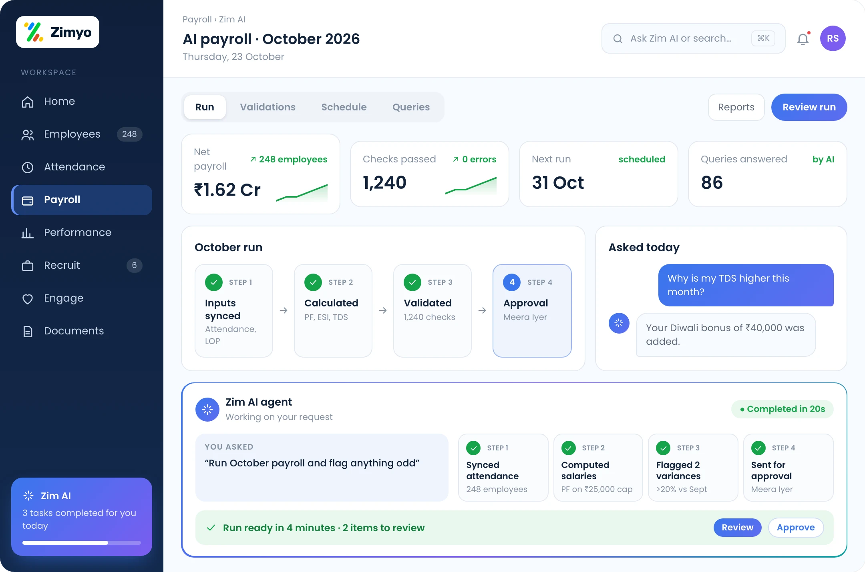
Task: Click the Flagged 2 variances agent step
Action: coord(693,468)
